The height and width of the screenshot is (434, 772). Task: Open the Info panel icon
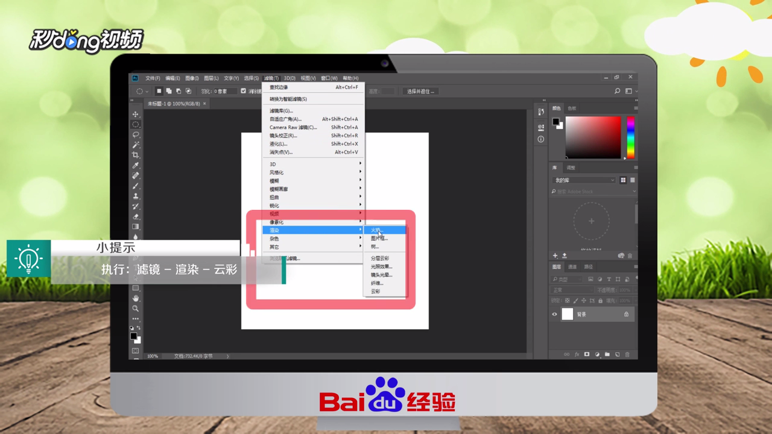click(540, 139)
